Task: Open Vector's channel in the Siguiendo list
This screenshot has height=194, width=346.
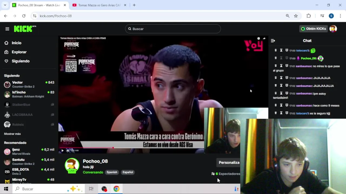Action: (29, 84)
